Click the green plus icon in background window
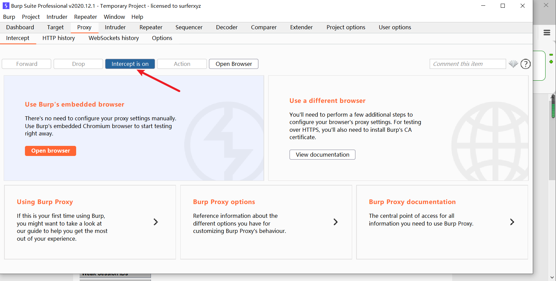 [551, 62]
